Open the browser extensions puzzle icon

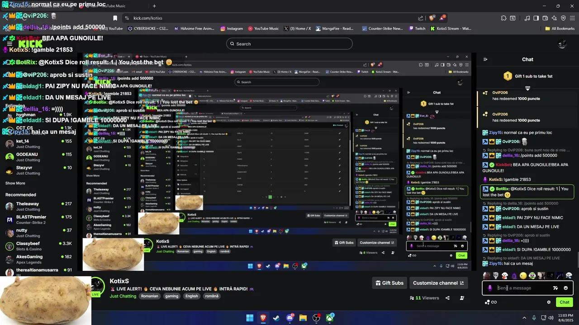pos(503,18)
